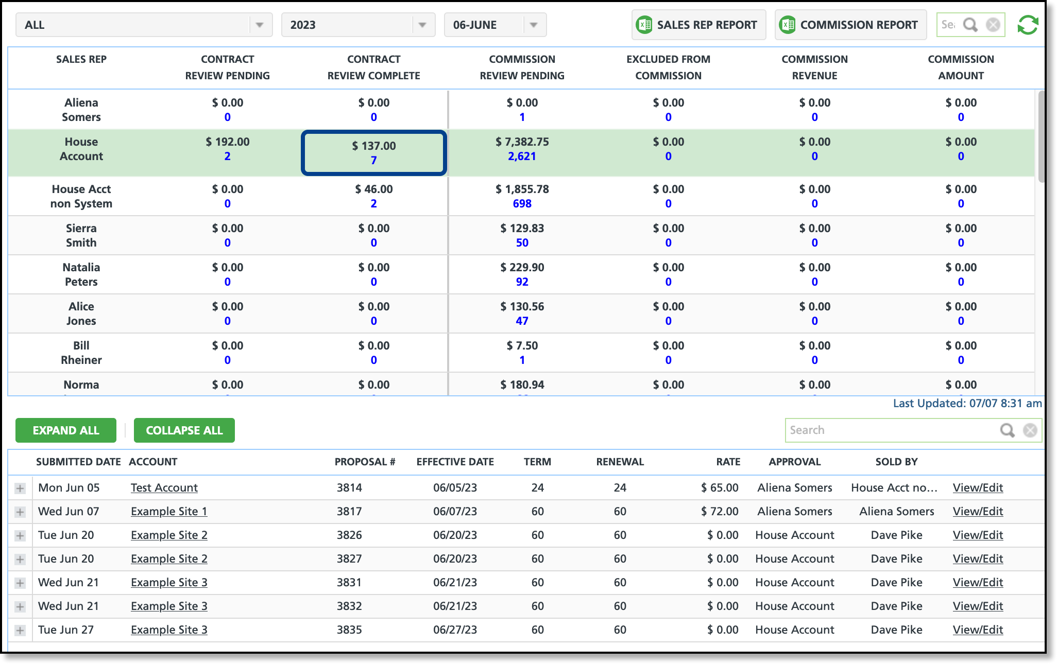Click Excel icon on Sales Rep Report
Screen dimensions: 1057x664
(644, 25)
